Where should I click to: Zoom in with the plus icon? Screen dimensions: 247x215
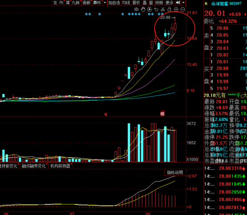coord(176,9)
